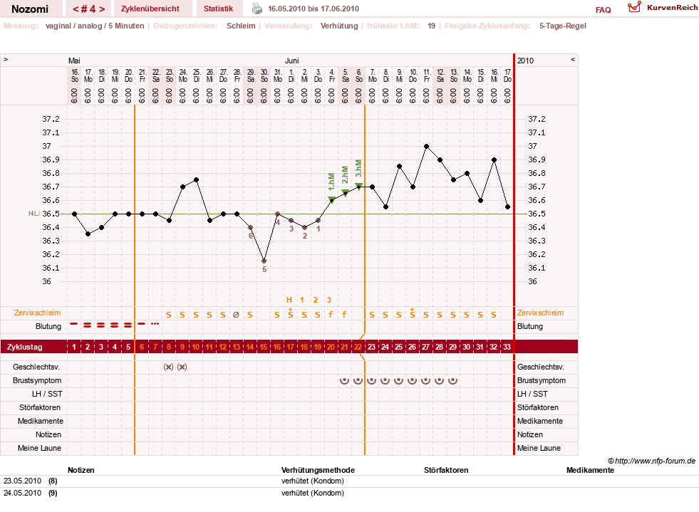Click the S+ mucus symbol on day 17
Image resolution: width=699 pixels, height=512 pixels.
tap(290, 313)
